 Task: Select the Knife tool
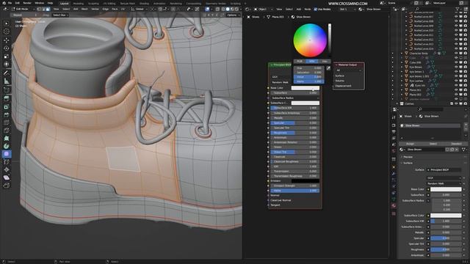tap(7, 131)
